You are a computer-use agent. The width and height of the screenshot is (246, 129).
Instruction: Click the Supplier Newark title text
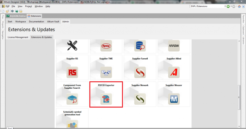pyautogui.click(x=140, y=85)
